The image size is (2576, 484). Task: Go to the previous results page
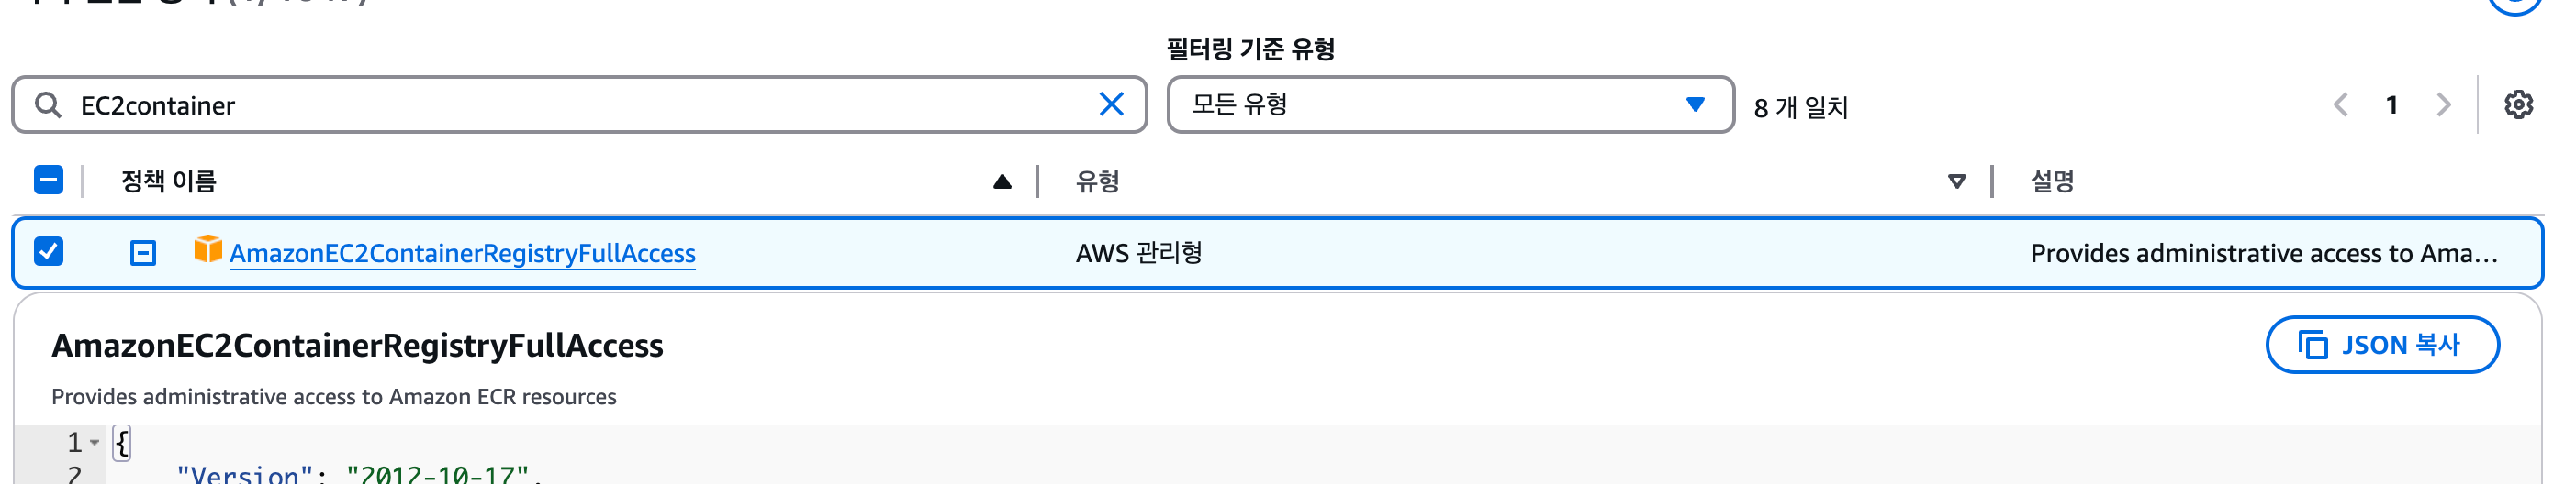click(x=2340, y=104)
